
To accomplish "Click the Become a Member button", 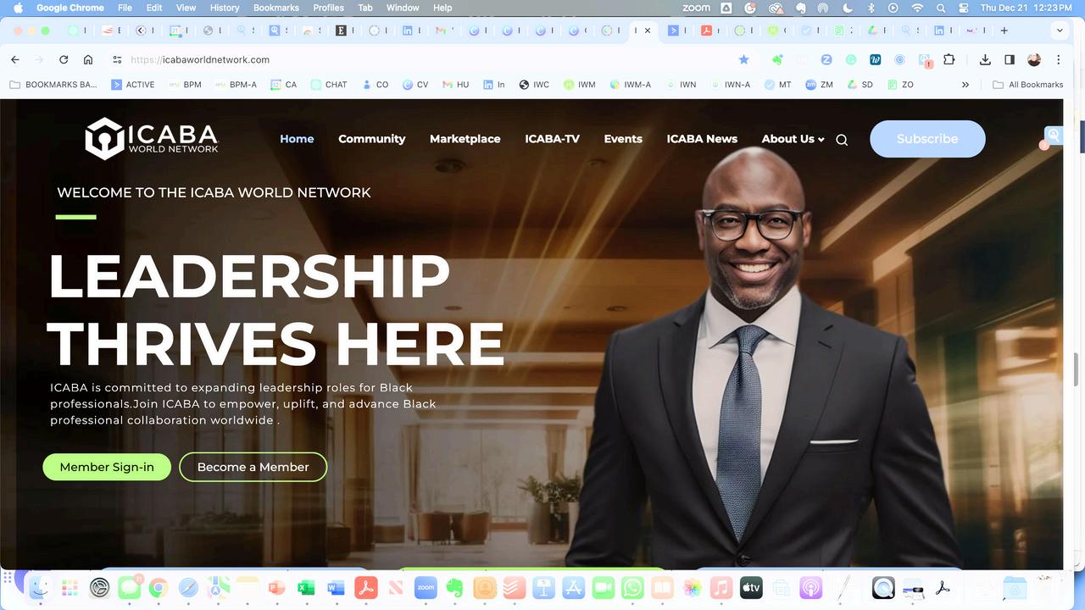I will coord(253,467).
